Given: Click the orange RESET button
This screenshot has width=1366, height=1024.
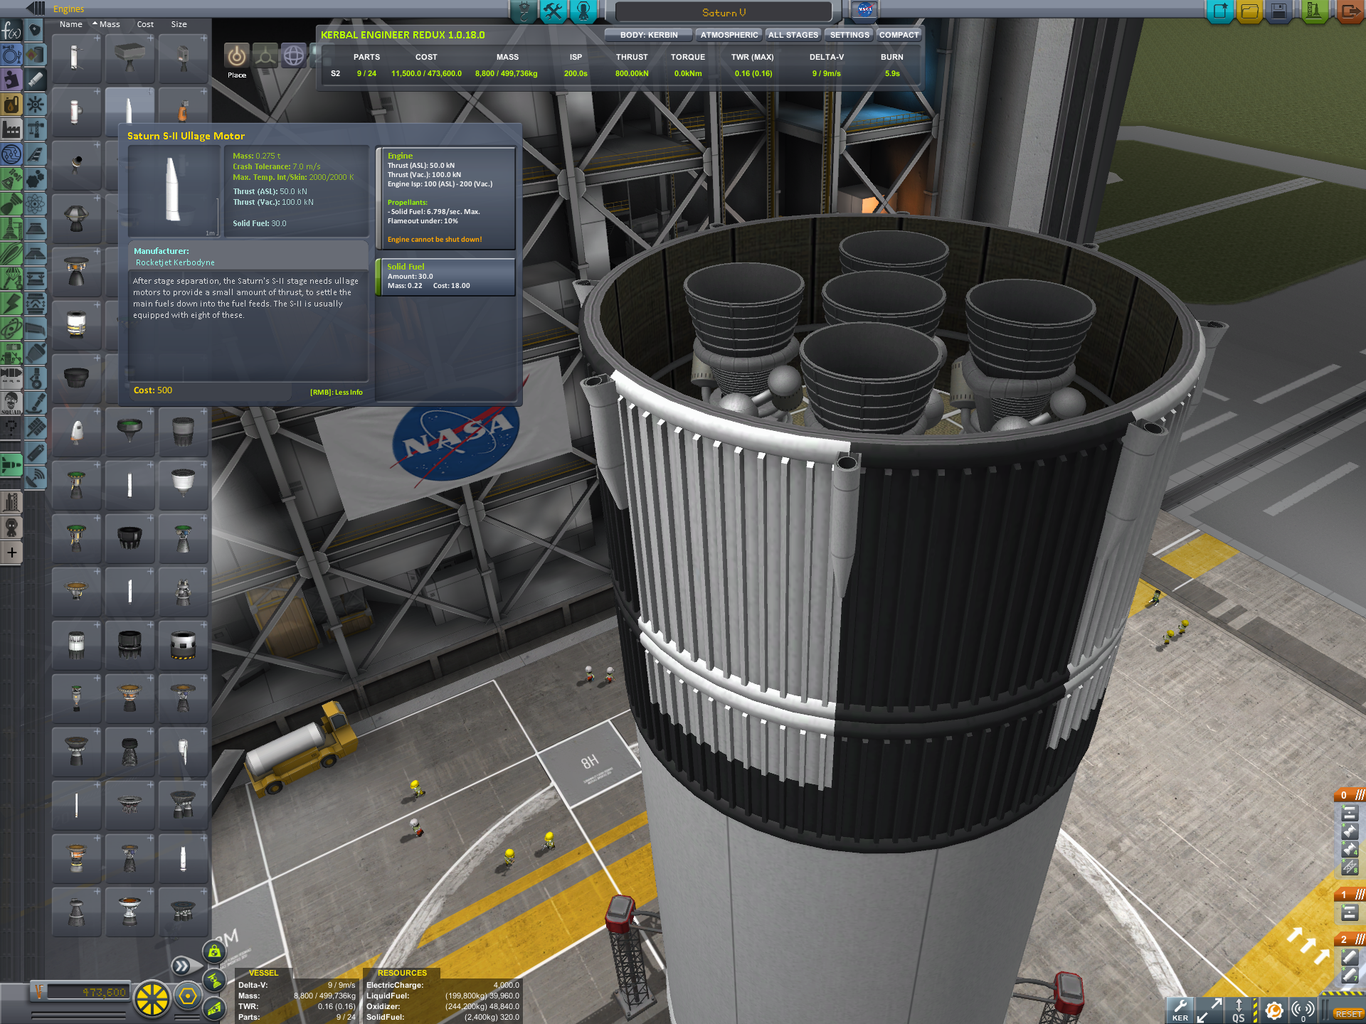Looking at the screenshot, I should [1349, 1014].
